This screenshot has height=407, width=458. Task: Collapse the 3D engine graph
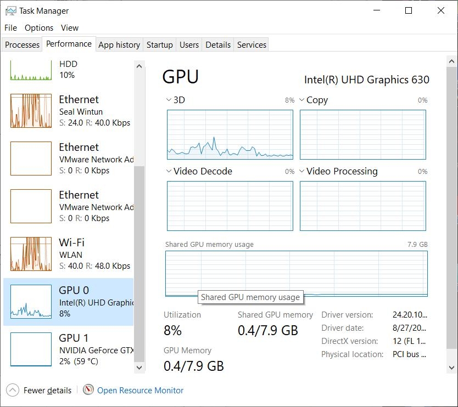click(168, 100)
